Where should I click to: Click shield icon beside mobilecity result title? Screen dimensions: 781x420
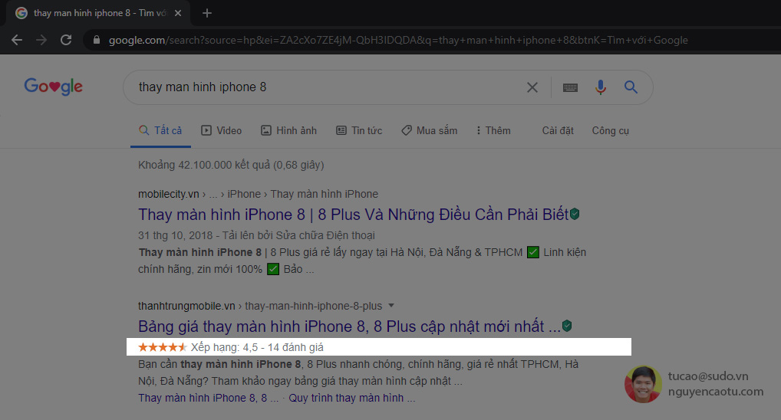tap(575, 214)
